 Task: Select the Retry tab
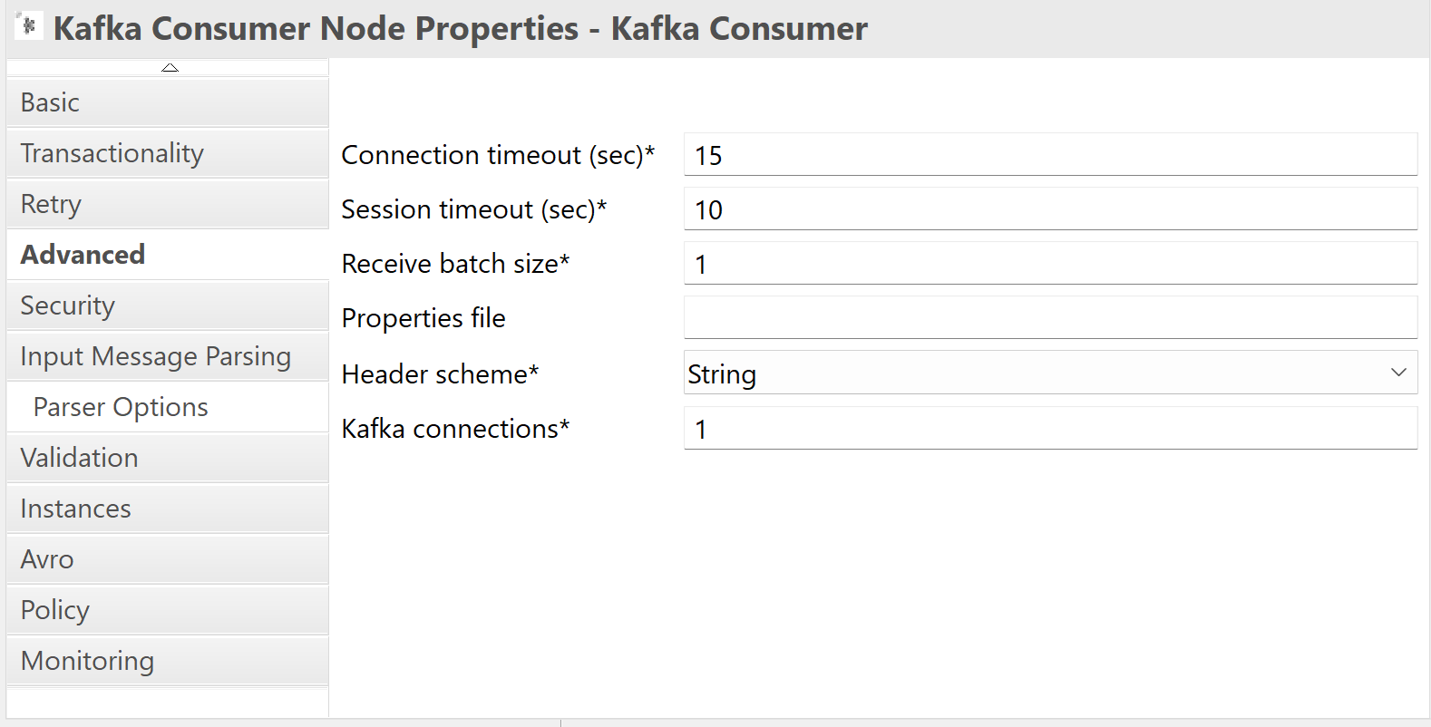pos(168,204)
